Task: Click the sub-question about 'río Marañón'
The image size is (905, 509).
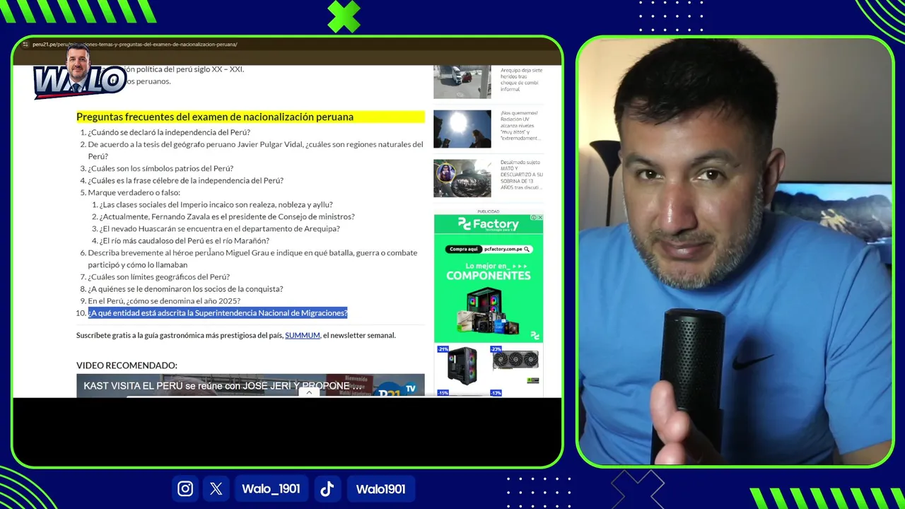Action: pyautogui.click(x=184, y=240)
